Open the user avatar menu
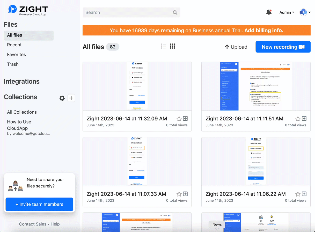This screenshot has height=232, width=315. point(305,12)
